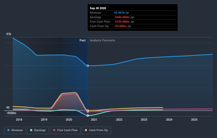Click the 2018 x-axis label
This screenshot has width=217, height=138.
click(19, 120)
